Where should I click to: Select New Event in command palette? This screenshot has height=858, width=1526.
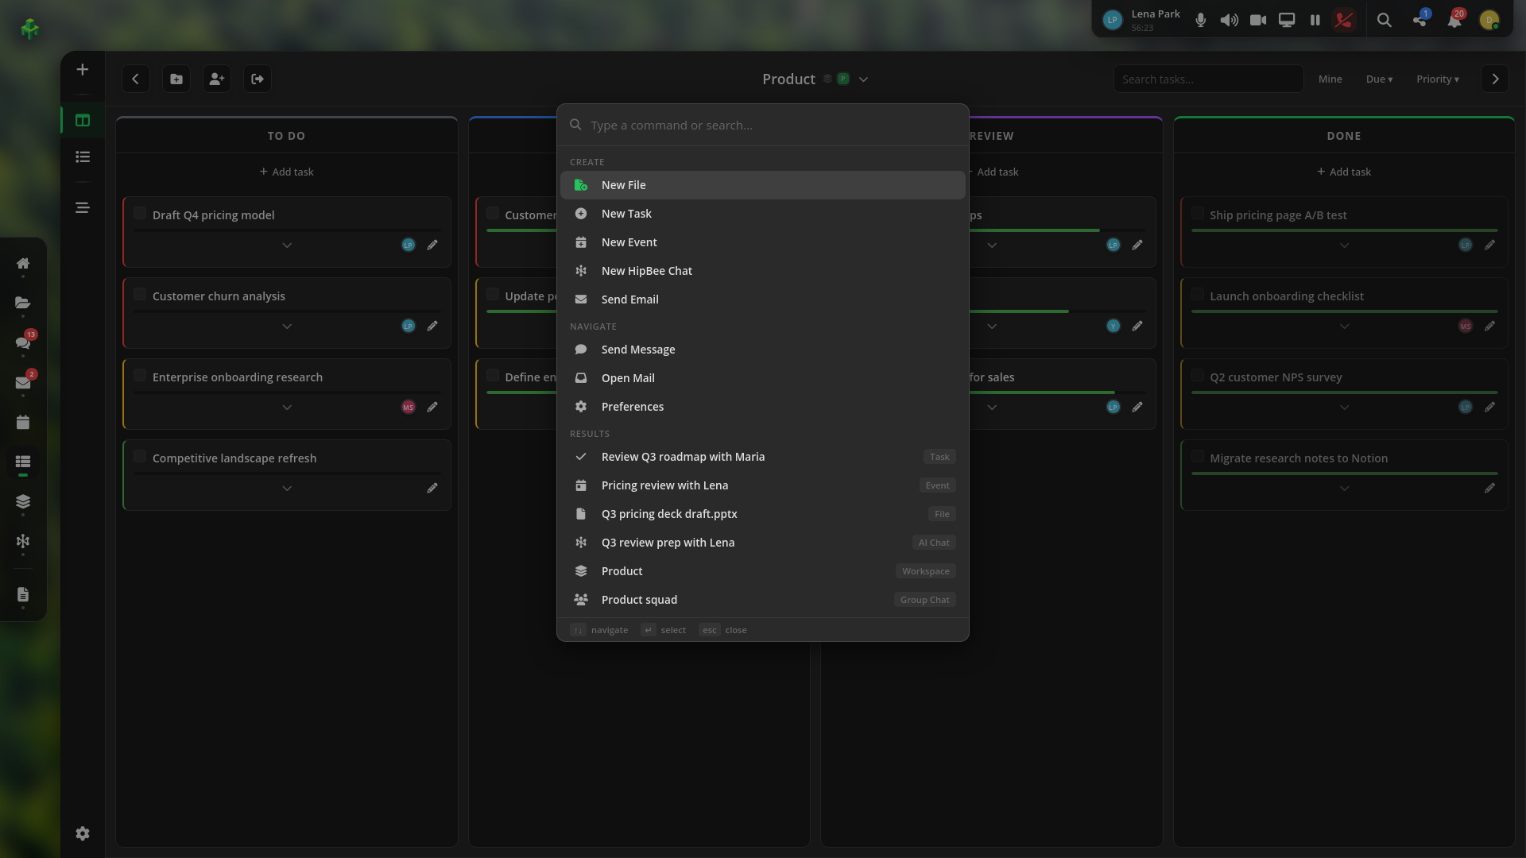(763, 242)
